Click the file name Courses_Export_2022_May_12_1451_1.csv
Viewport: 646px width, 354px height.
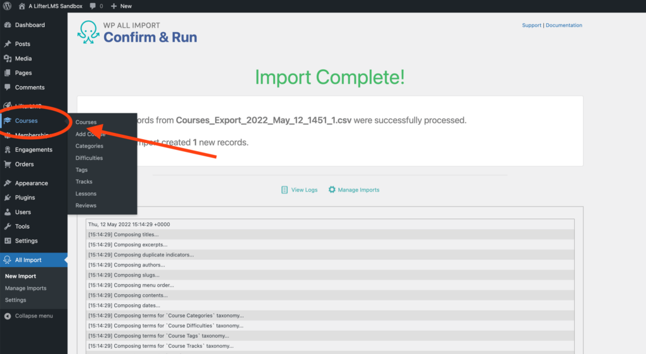pos(264,120)
